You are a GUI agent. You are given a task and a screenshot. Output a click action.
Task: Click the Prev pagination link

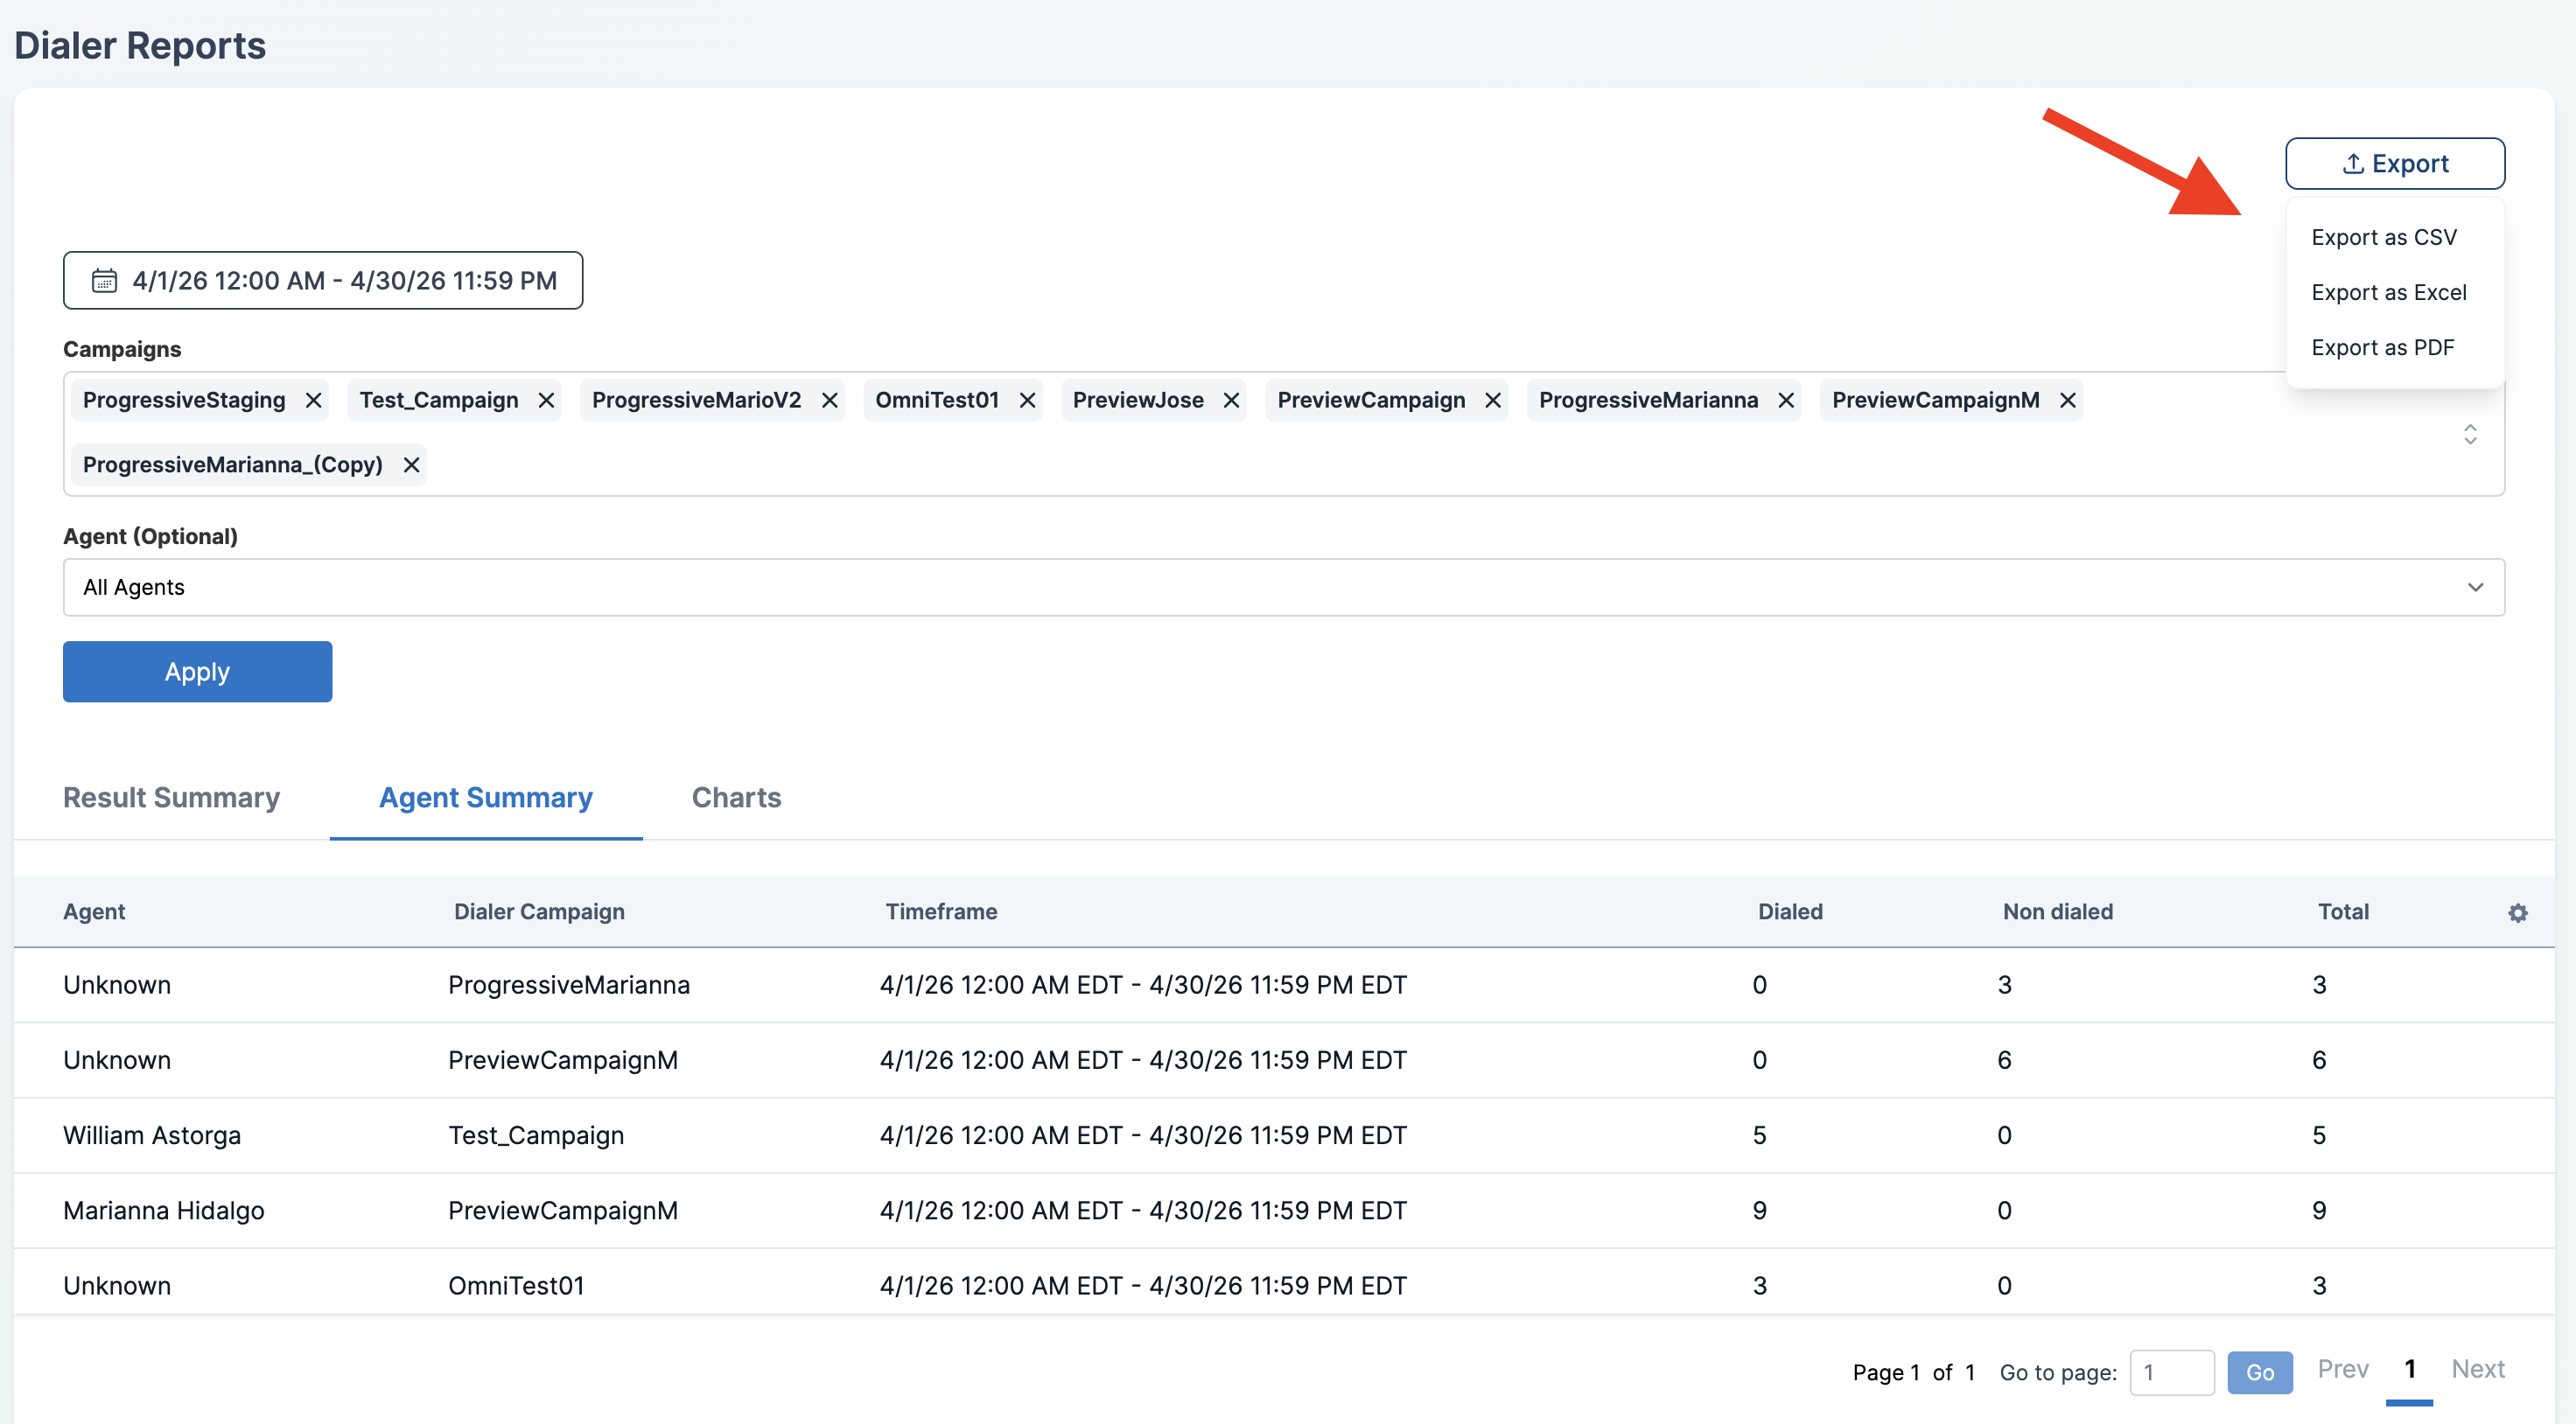coord(2342,1369)
